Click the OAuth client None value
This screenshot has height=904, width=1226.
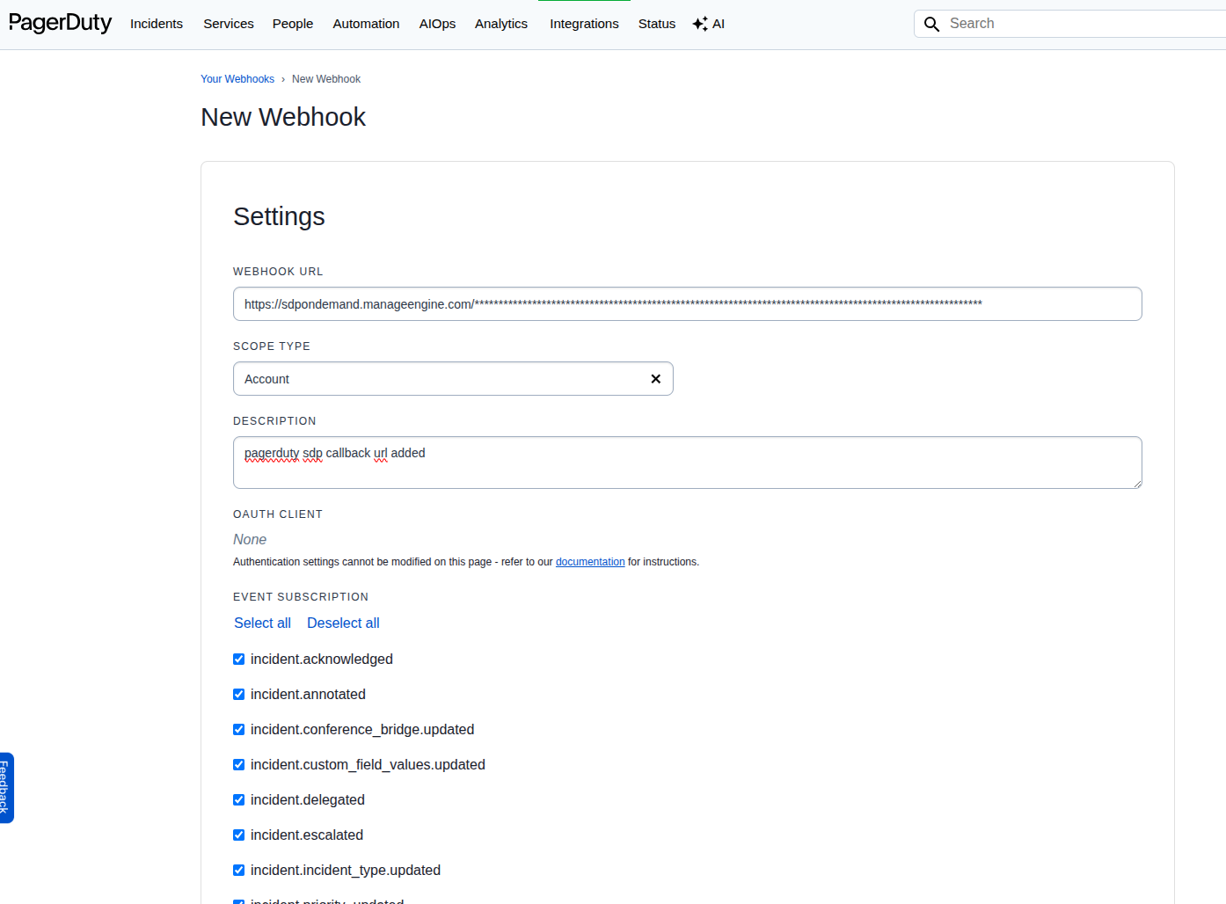[250, 539]
